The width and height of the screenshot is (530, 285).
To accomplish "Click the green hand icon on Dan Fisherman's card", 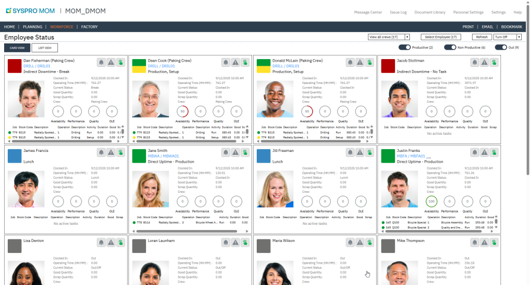I will (121, 62).
